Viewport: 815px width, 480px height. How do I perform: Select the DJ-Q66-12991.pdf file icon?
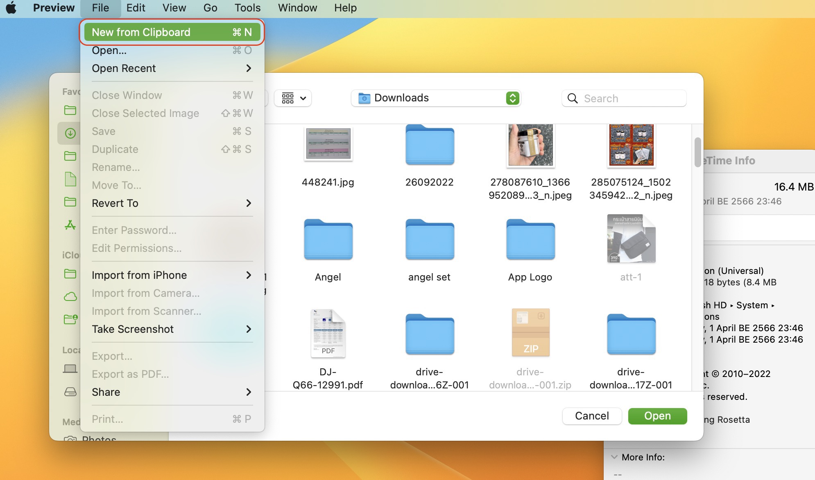328,333
